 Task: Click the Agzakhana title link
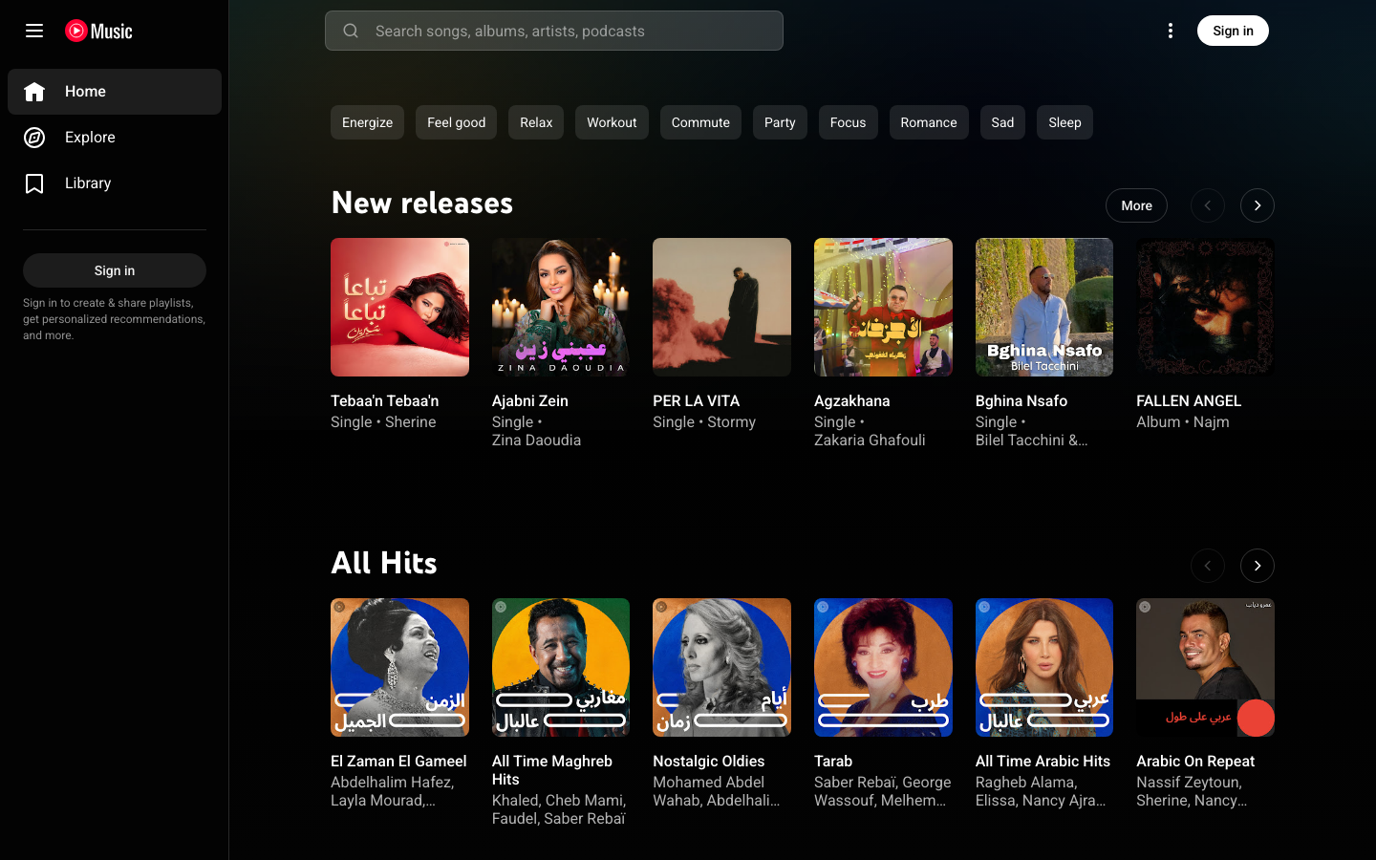click(852, 400)
